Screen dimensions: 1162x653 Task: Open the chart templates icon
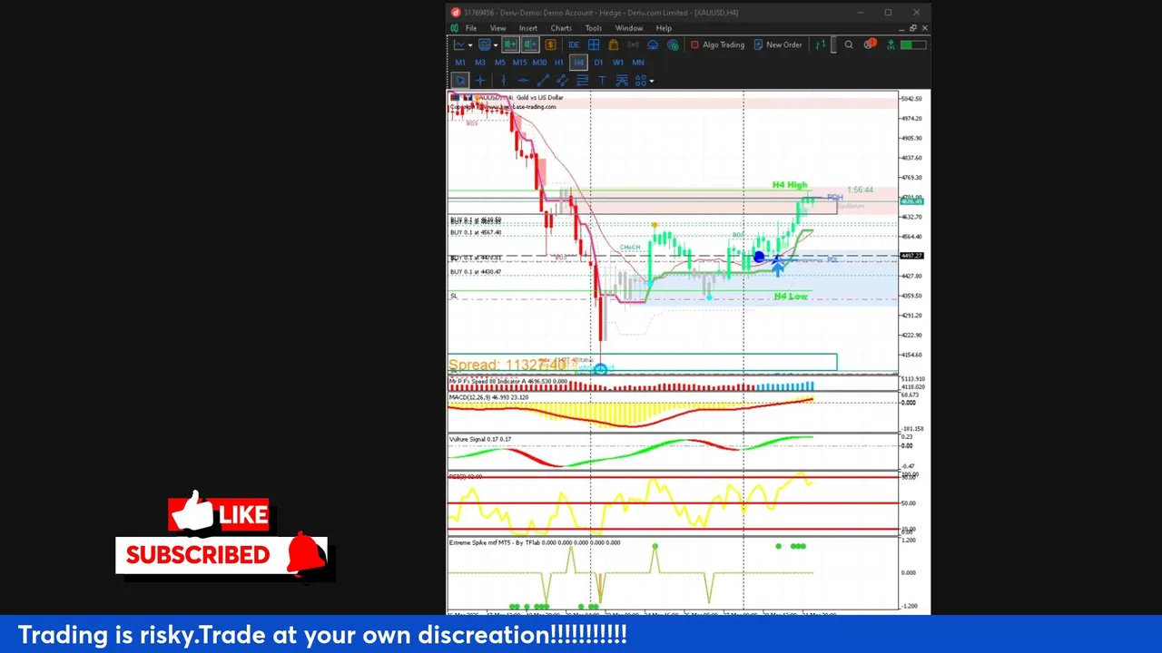pyautogui.click(x=485, y=44)
